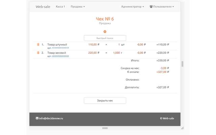
Task: Click the orange plus add-item icon
Action: coord(105,32)
